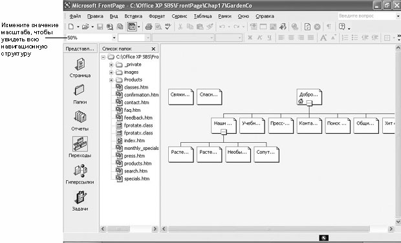Click the Save diskette icon
Image resolution: width=401 pixels, height=243 pixels.
coord(100,26)
